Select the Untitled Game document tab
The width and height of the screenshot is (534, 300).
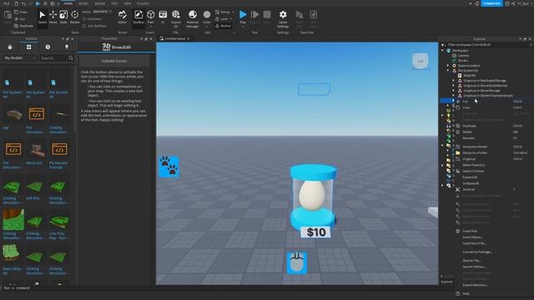[x=175, y=39]
